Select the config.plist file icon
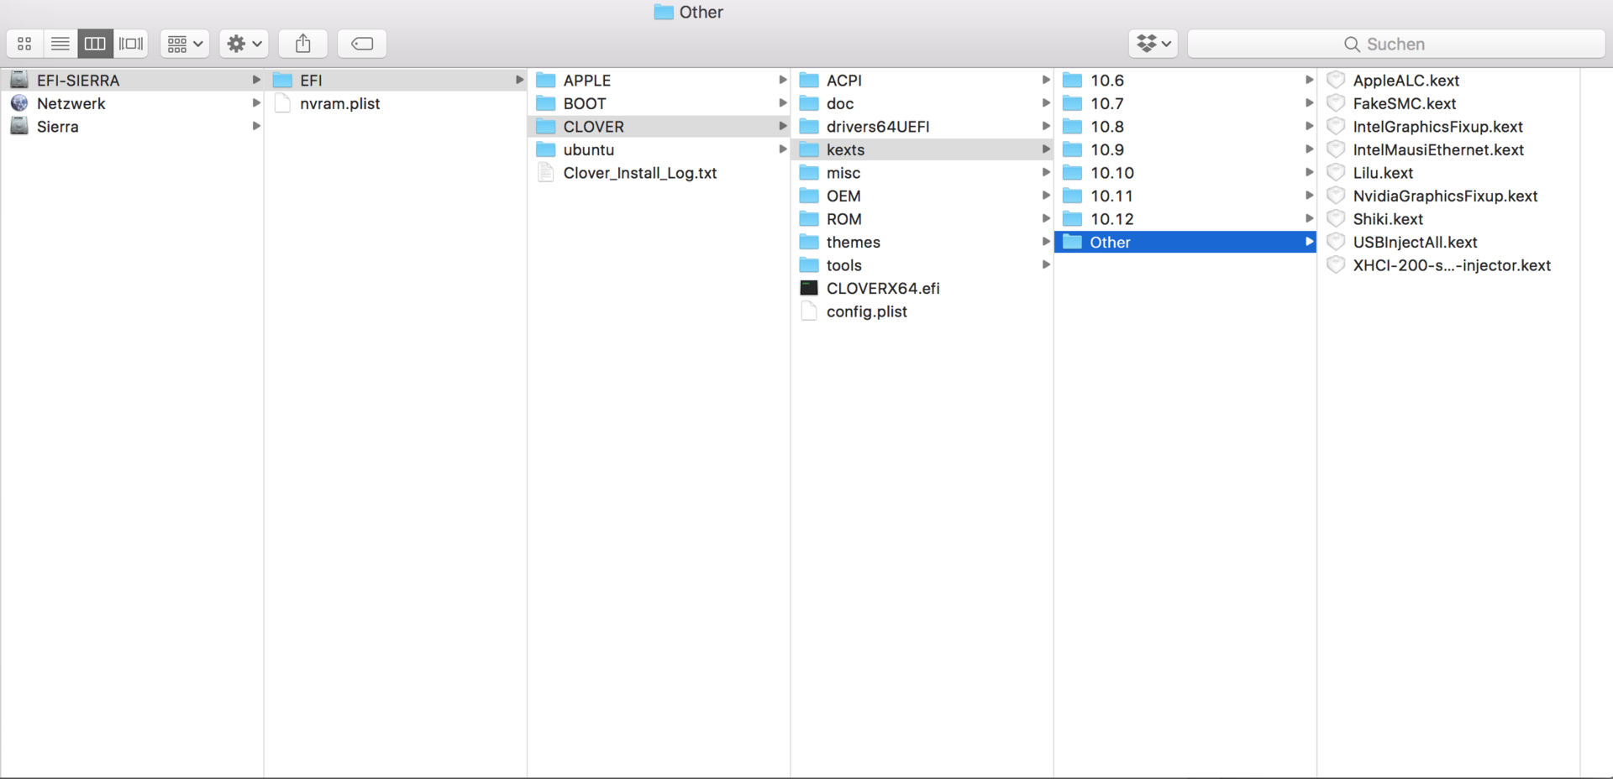1613x779 pixels. point(809,311)
